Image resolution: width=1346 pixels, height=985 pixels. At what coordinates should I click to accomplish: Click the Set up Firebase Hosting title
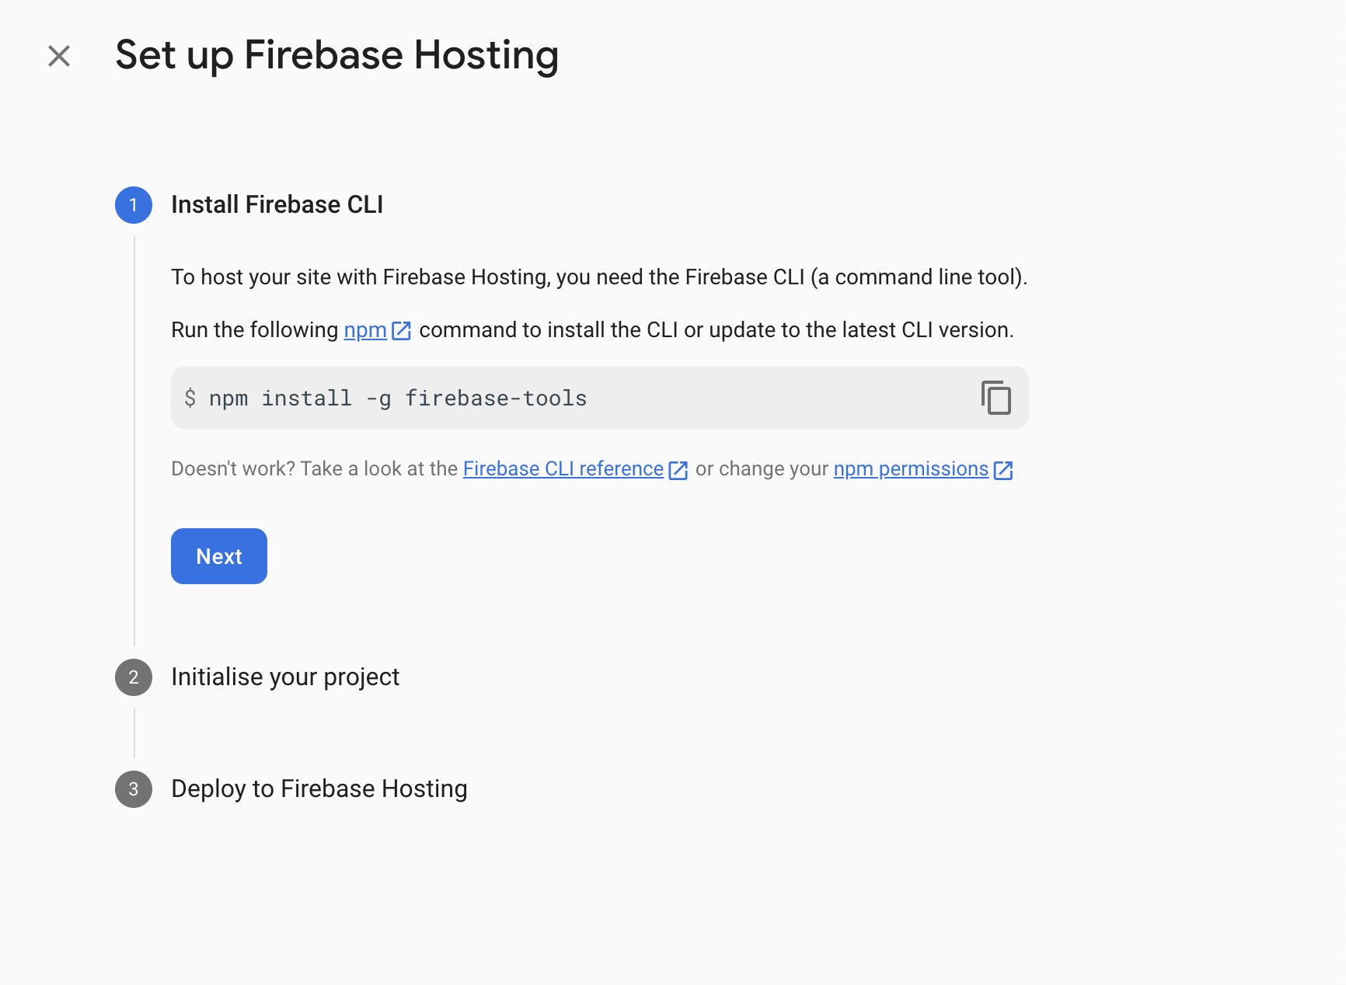coord(336,54)
